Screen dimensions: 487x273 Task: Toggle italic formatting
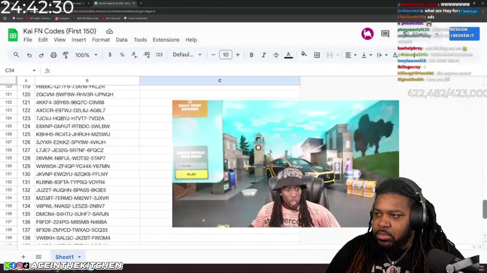coord(263,55)
